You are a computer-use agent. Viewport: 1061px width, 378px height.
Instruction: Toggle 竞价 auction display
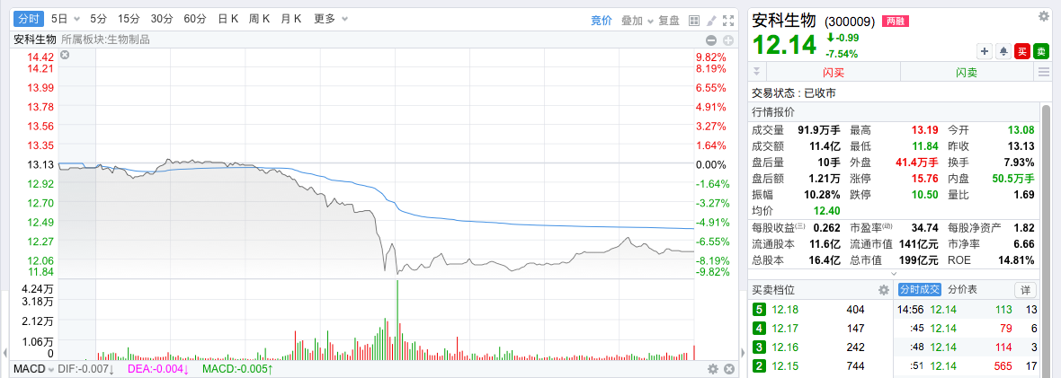[x=601, y=21]
